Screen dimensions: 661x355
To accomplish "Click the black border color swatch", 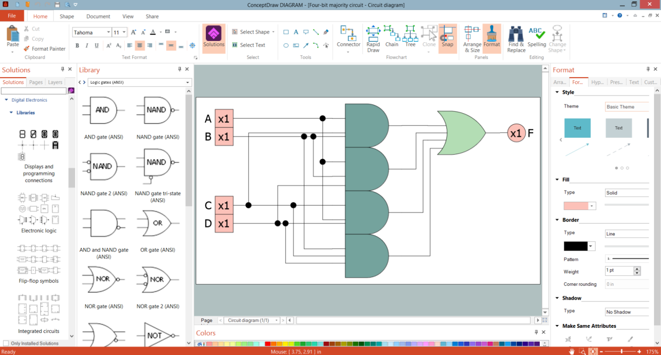I will 576,246.
